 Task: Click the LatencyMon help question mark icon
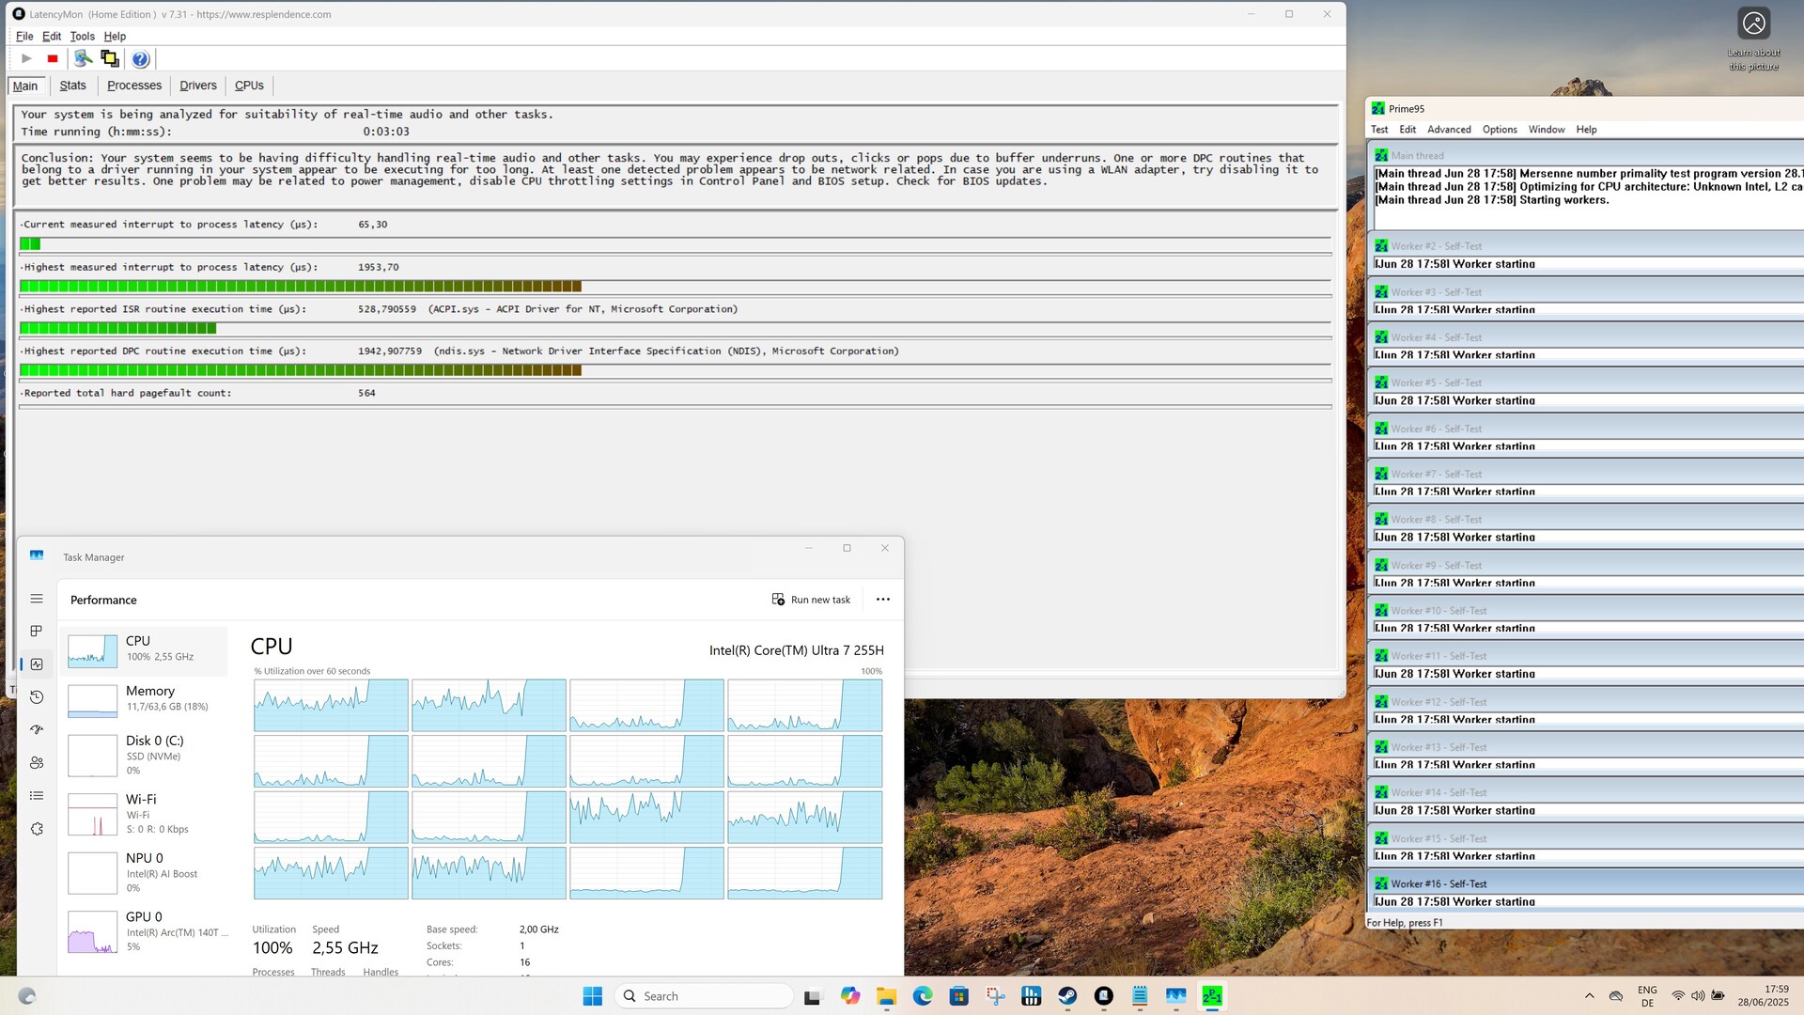140,59
